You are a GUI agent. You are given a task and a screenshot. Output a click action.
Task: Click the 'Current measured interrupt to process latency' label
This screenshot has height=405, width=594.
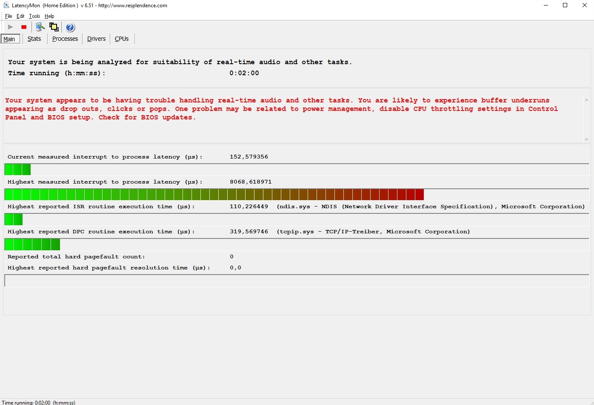click(105, 157)
